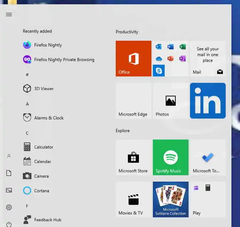Click the Explore group header

coord(122,130)
